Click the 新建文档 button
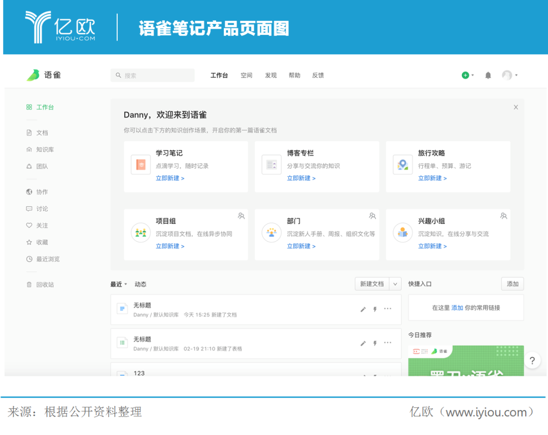The height and width of the screenshot is (435, 548). (x=372, y=284)
